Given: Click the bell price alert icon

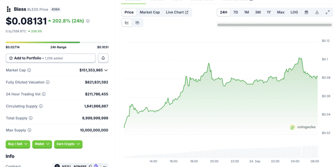Looking at the screenshot, I should (x=103, y=58).
